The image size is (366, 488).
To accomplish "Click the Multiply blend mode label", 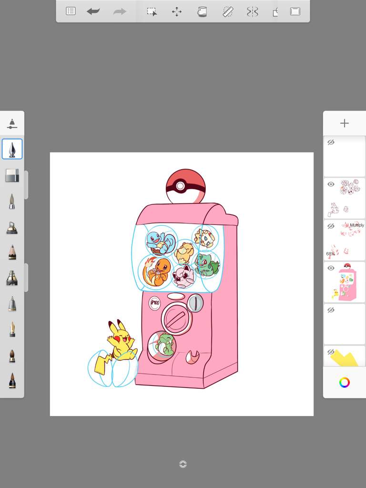I will point(357,225).
